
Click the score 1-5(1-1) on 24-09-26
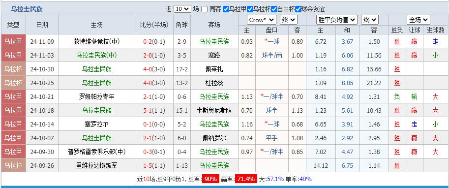click(154, 165)
